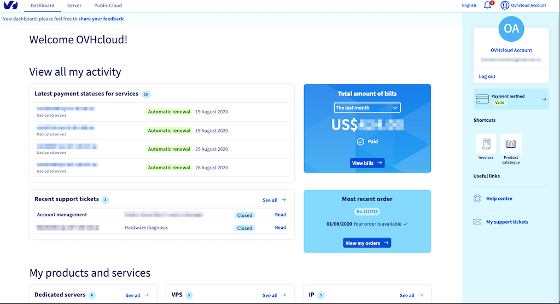Viewport: 560px width, 304px height.
Task: Click the Valid payment method badge
Action: [x=499, y=102]
